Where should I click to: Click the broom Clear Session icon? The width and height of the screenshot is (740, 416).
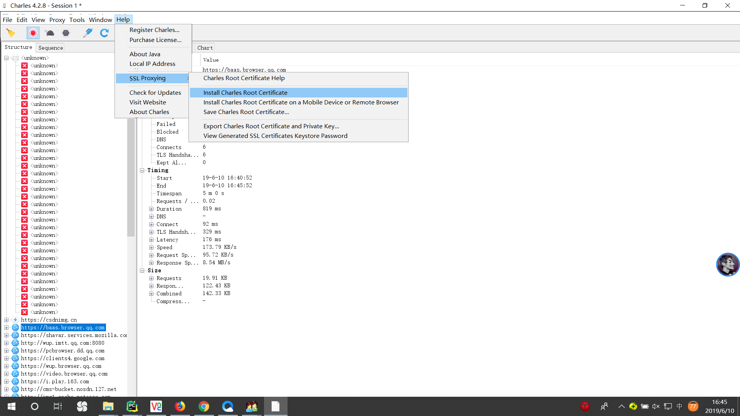[11, 33]
